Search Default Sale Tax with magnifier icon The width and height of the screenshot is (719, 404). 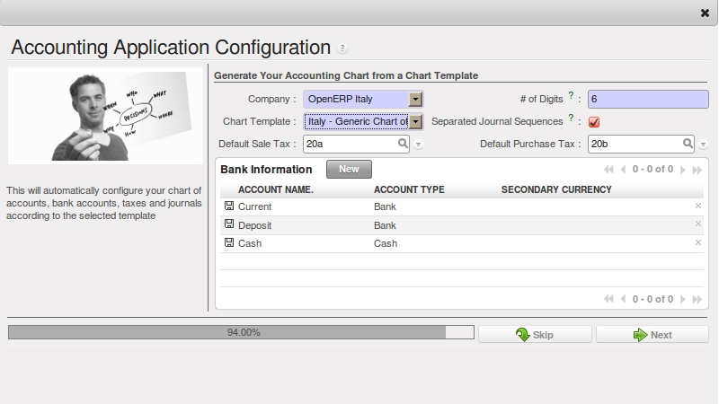[x=403, y=144]
